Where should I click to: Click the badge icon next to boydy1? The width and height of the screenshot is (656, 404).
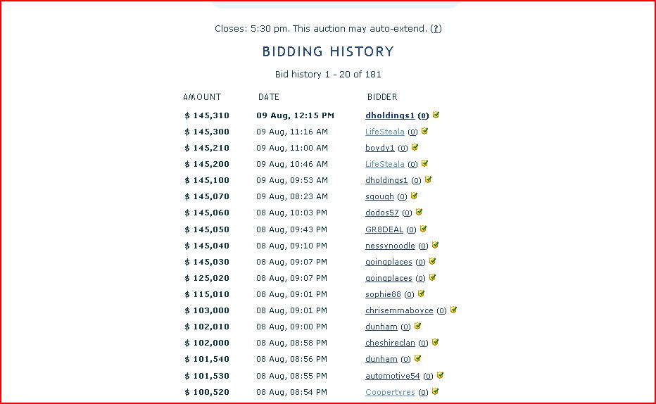pos(415,148)
